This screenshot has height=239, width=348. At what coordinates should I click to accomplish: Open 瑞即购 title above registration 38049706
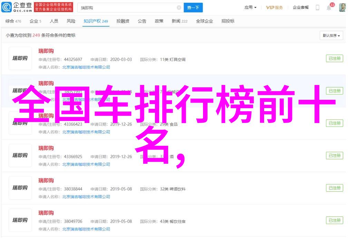tap(46, 213)
